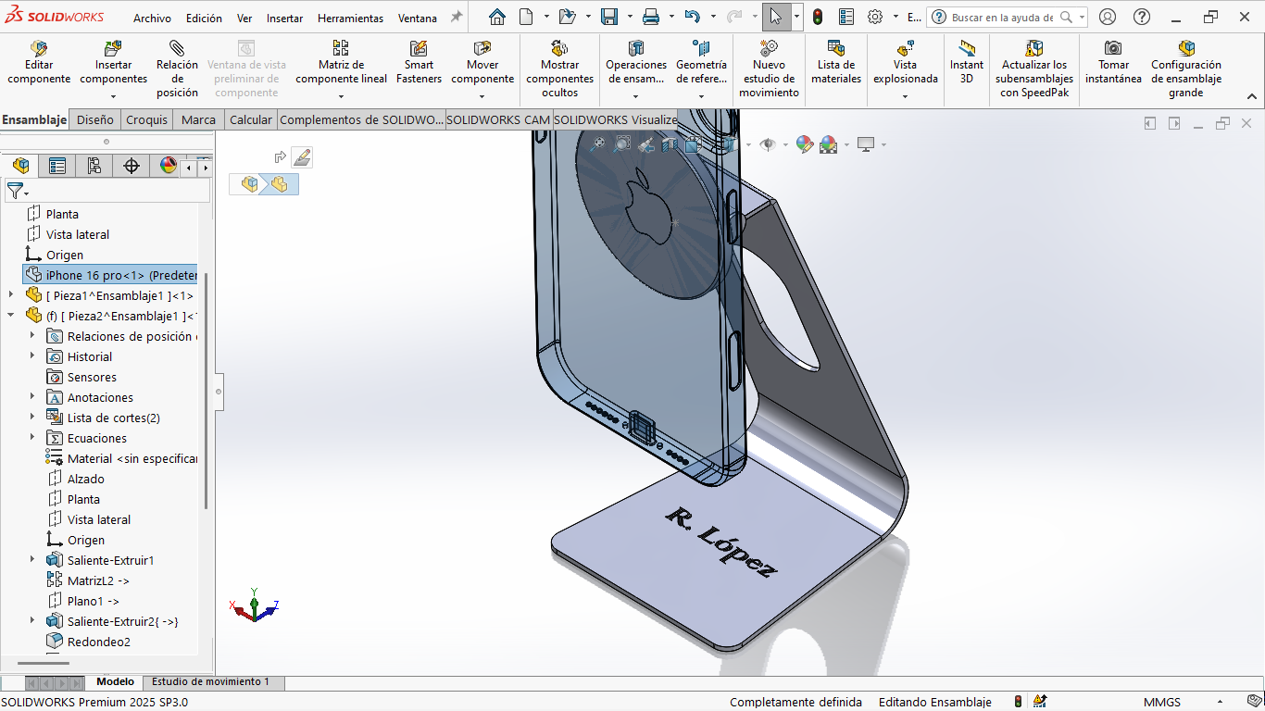Click Apply scene icon in view toolbar

828,144
